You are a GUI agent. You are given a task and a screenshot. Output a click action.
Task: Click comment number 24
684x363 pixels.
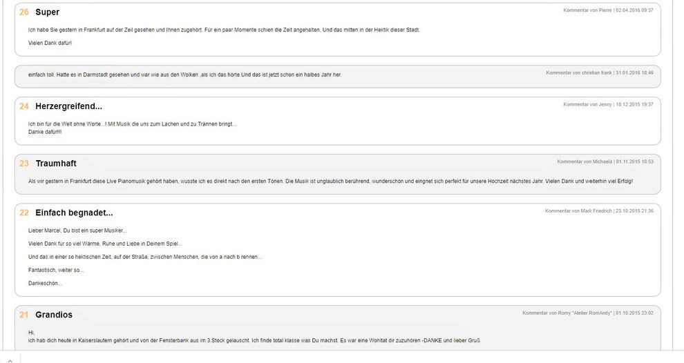click(24, 106)
